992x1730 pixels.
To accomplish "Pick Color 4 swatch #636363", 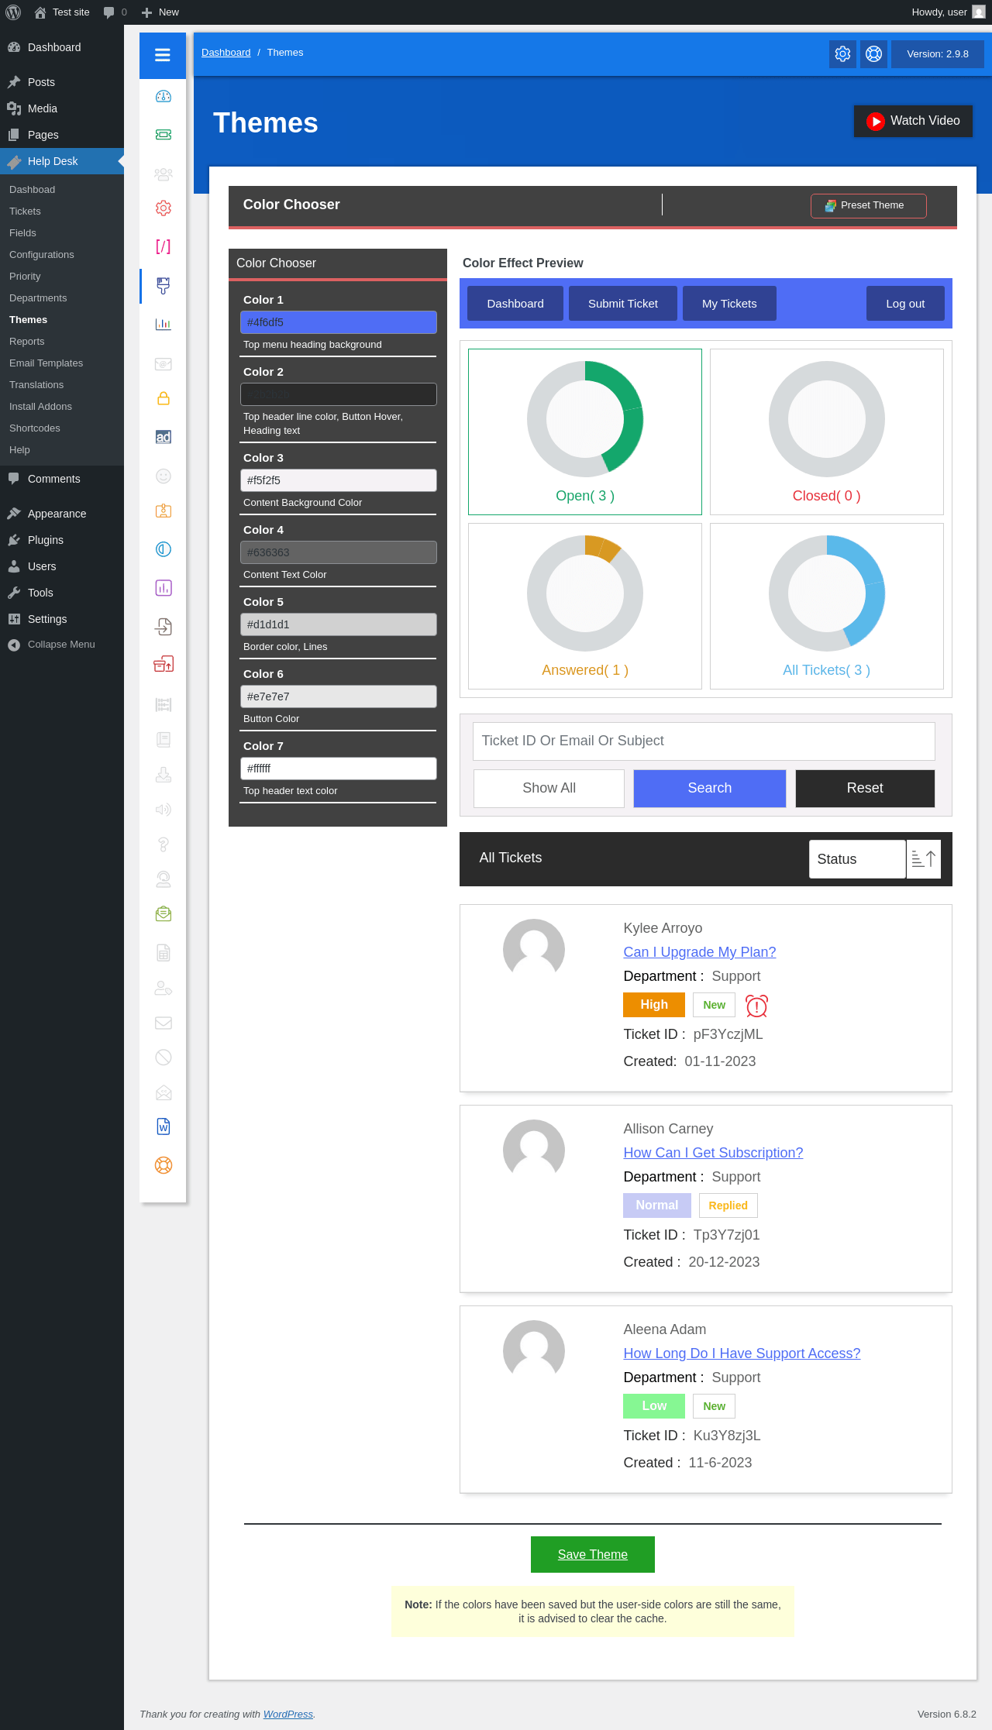I will [x=339, y=552].
